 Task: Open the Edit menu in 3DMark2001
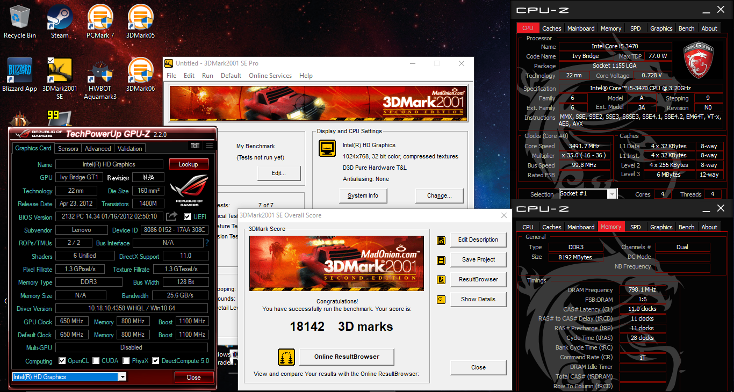pyautogui.click(x=189, y=76)
